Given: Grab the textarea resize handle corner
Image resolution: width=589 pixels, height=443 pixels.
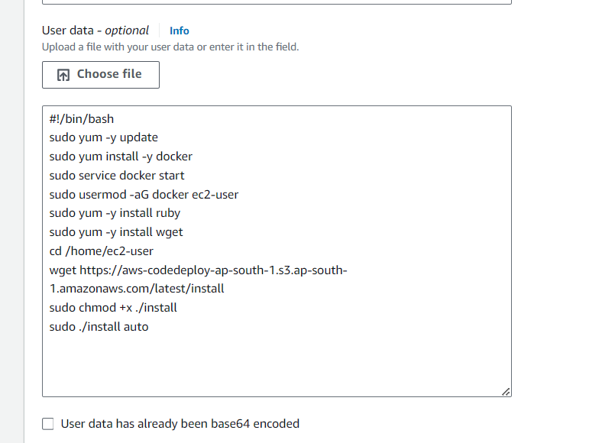Looking at the screenshot, I should 506,392.
